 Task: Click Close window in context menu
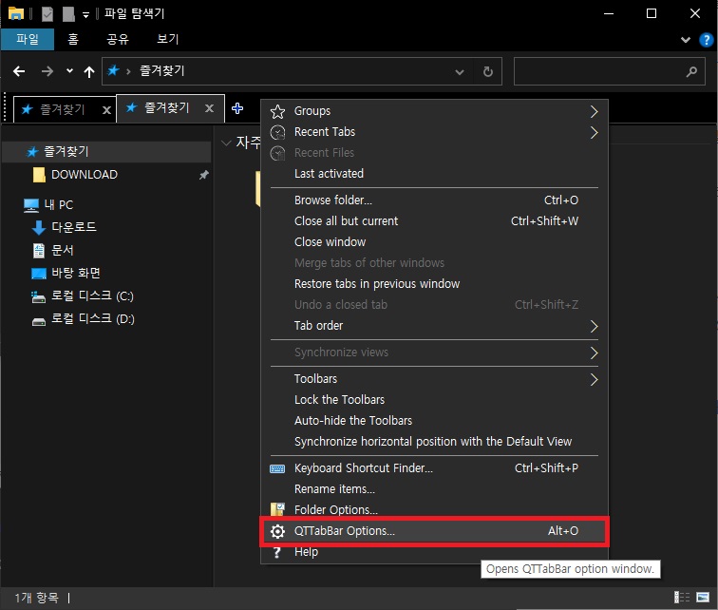tap(434, 241)
